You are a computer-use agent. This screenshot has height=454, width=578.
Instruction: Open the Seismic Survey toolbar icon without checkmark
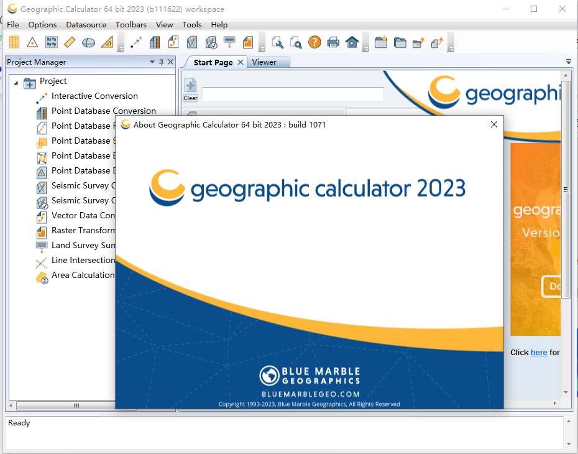(x=192, y=42)
